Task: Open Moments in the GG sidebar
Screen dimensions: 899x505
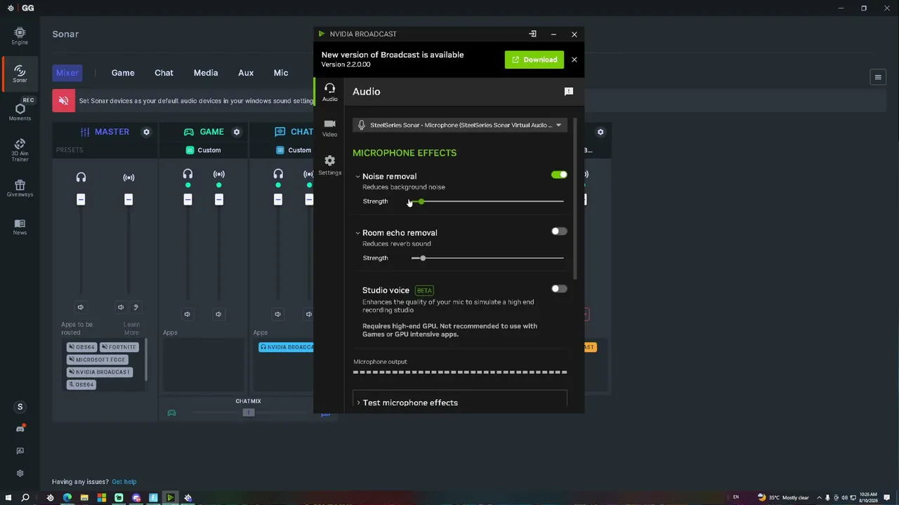Action: coord(20,112)
